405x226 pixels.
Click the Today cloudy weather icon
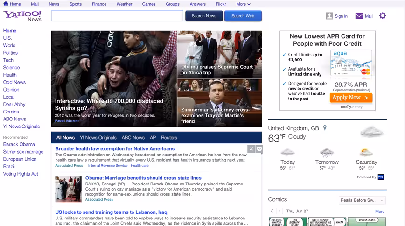coord(287,152)
